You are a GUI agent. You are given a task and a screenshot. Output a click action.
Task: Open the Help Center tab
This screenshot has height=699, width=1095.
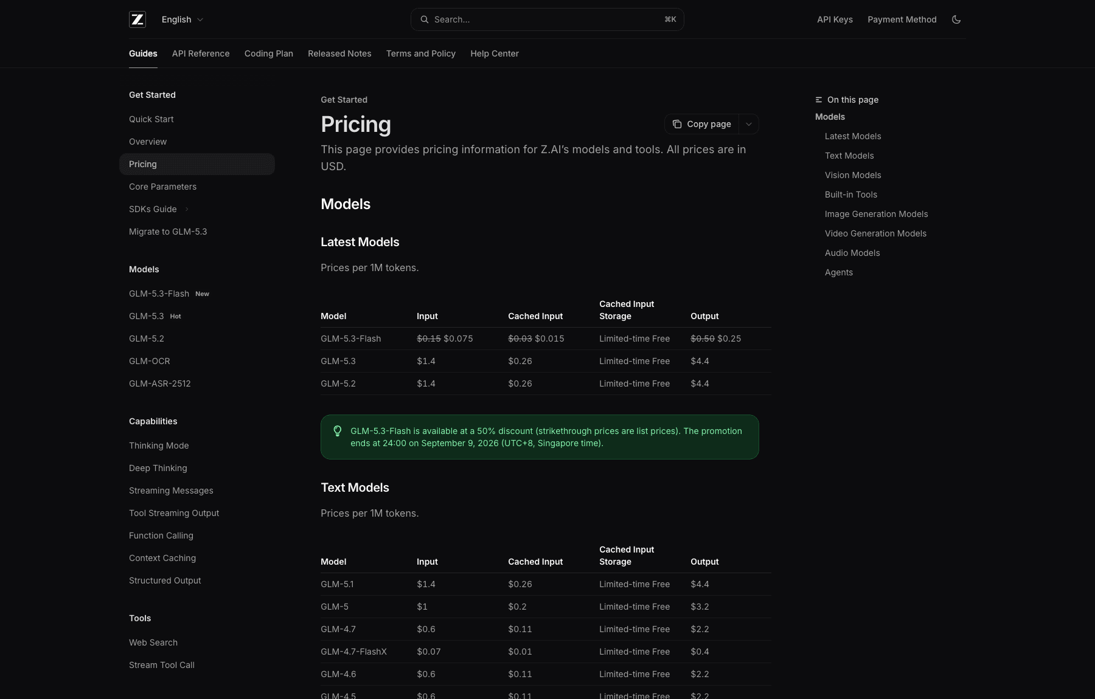click(x=495, y=53)
